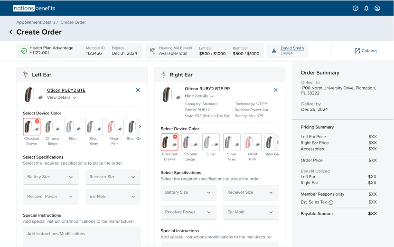The height and width of the screenshot is (247, 394).
Task: Click the back arrow beside Create Order
Action: [10, 32]
